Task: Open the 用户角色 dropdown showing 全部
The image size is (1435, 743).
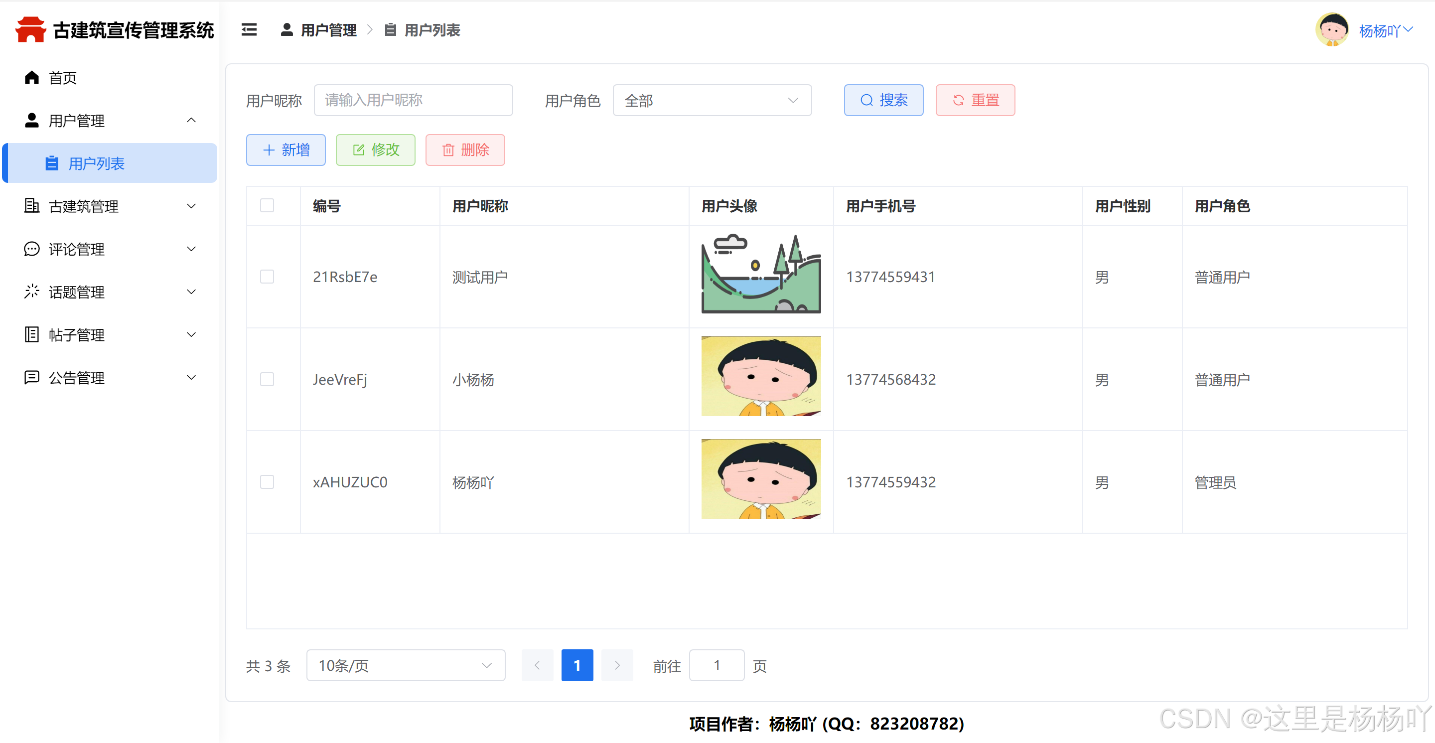Action: coord(712,100)
